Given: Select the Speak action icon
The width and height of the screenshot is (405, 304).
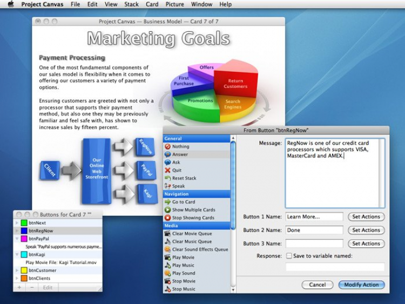Looking at the screenshot, I should [x=167, y=186].
